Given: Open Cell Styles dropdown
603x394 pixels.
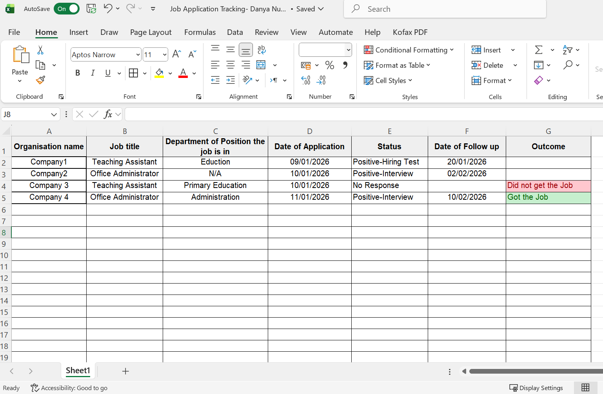Looking at the screenshot, I should click(388, 80).
